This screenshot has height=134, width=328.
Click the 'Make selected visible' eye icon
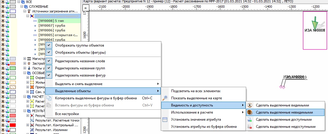250,105
